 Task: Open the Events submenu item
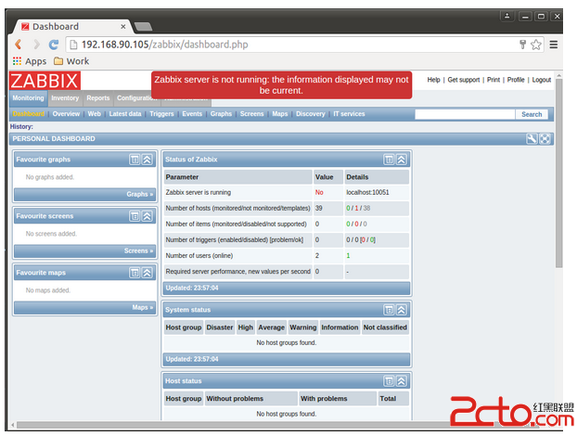click(192, 114)
